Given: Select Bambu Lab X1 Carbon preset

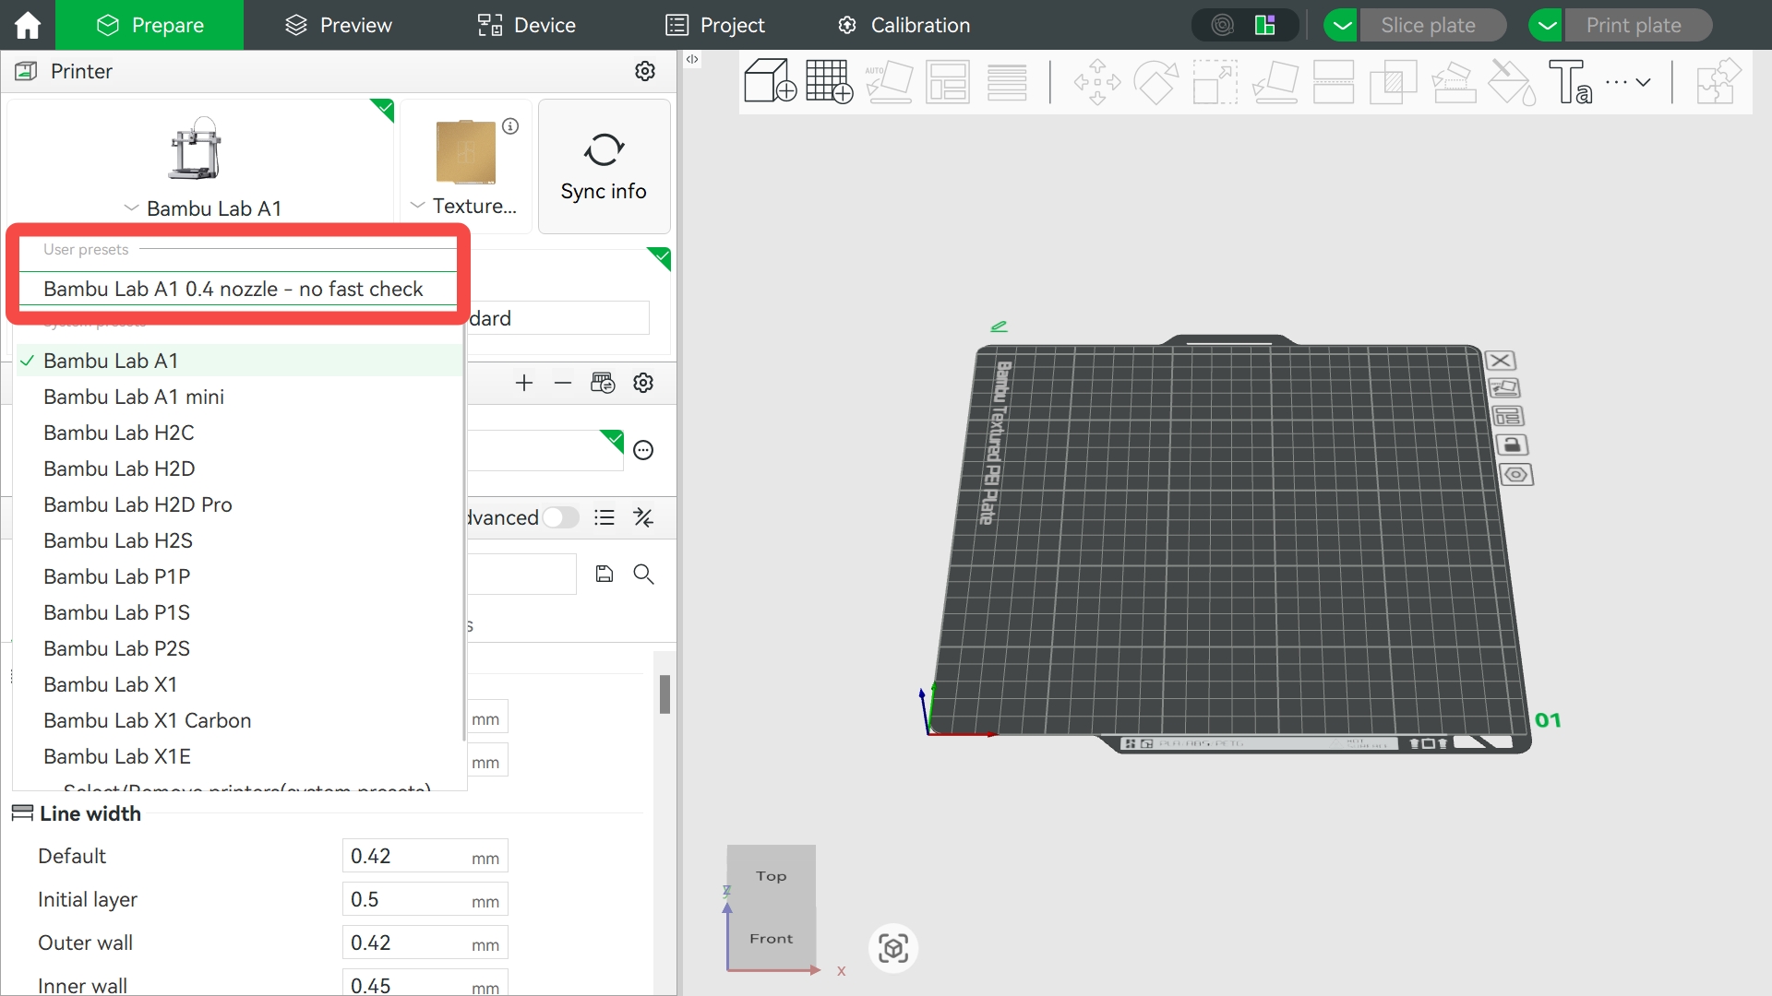Looking at the screenshot, I should (237, 720).
